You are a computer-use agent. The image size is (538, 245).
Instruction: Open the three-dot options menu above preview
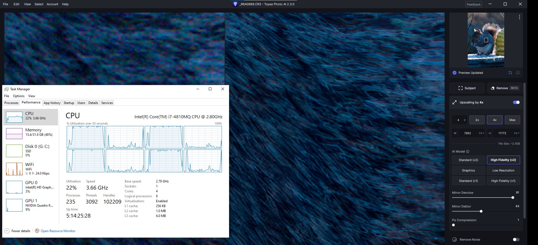coord(519,17)
